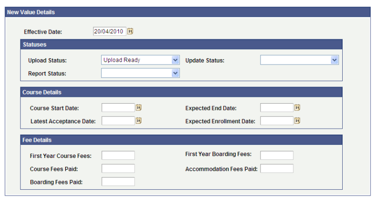Open calendar for Course Start Date
The image size is (375, 201).
[x=139, y=108]
